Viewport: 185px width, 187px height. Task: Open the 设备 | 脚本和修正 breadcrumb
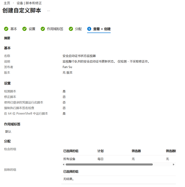pos(29,3)
